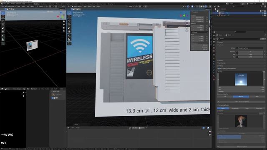Image resolution: width=267 pixels, height=150 pixels.
Task: Open the Render menu
Action: click(13, 4)
